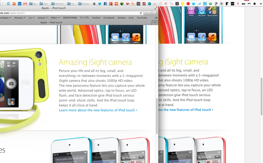This screenshot has width=263, height=163.
Task: Open the blue calendar 25 bookmark
Action: tap(20, 4)
